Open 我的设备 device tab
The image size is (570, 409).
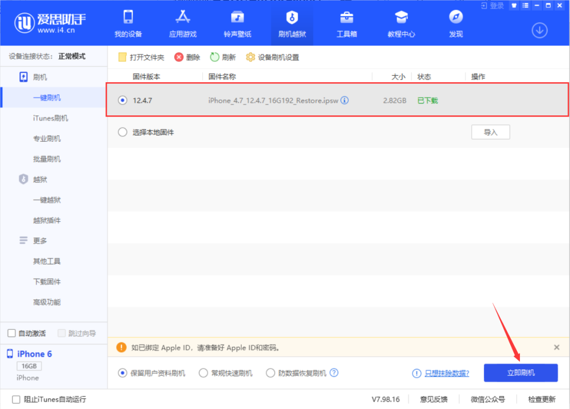click(128, 24)
